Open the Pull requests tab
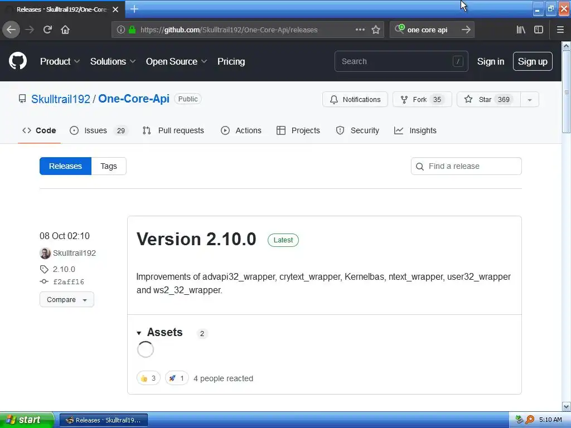 pos(173,130)
